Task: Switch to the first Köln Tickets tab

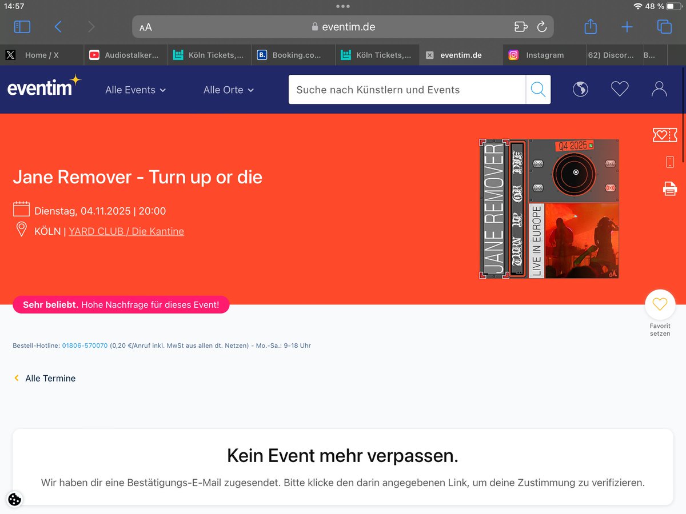Action: point(210,55)
